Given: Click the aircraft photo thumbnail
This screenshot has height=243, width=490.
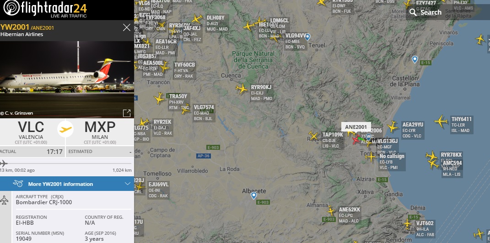Looking at the screenshot, I should (x=67, y=79).
